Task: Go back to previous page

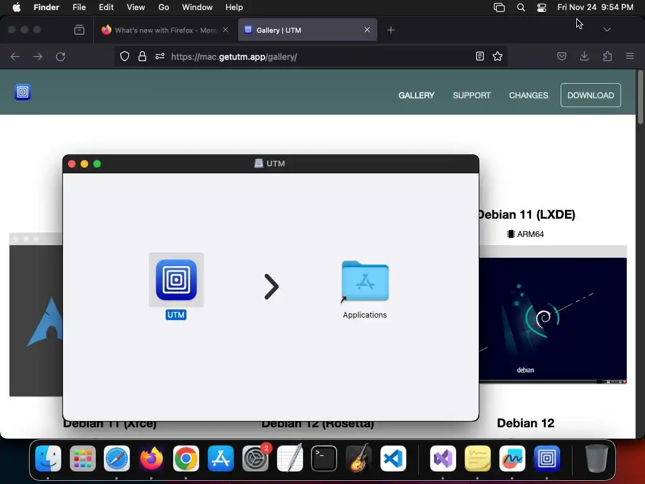Action: point(15,56)
